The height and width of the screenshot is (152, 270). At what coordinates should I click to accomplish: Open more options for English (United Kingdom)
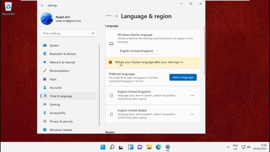click(192, 95)
